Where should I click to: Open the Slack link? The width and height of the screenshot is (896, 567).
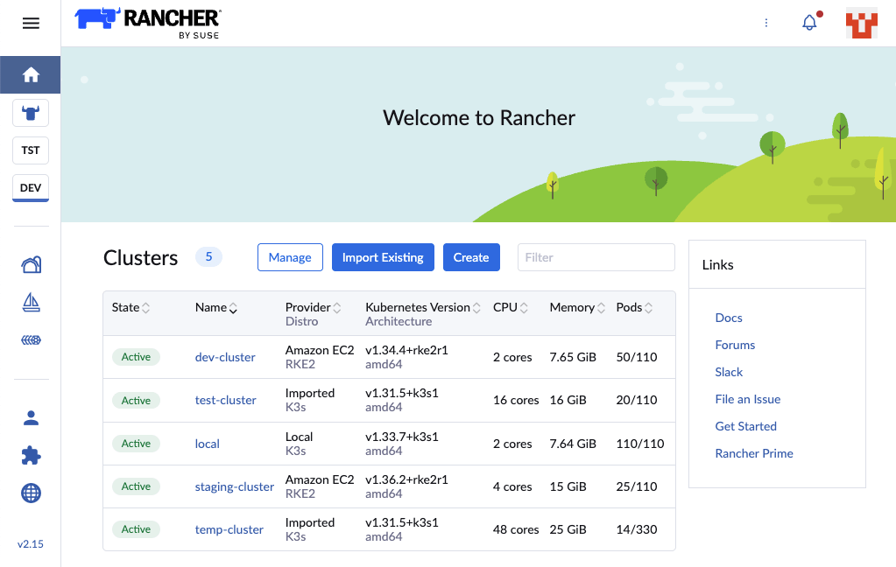coord(729,372)
